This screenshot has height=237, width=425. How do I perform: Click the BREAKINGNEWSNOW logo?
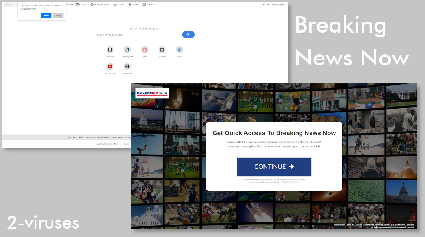pyautogui.click(x=152, y=93)
